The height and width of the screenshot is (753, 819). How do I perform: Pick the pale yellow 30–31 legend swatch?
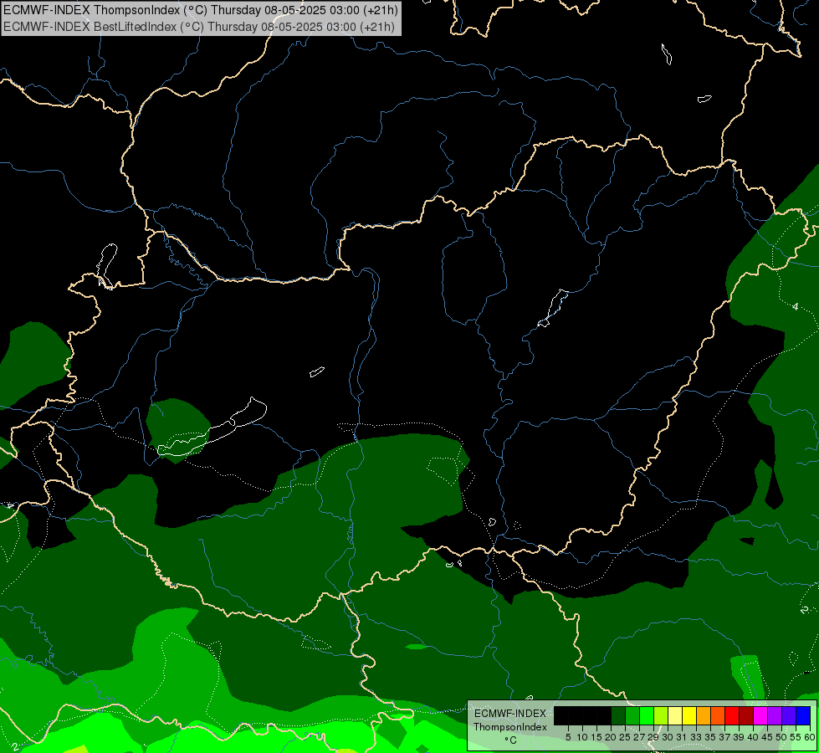pos(675,715)
